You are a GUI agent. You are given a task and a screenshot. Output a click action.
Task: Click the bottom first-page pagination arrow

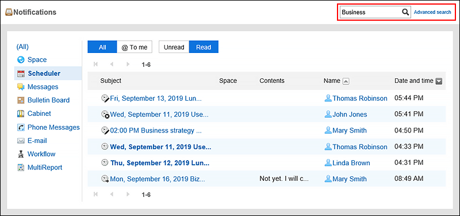point(95,194)
